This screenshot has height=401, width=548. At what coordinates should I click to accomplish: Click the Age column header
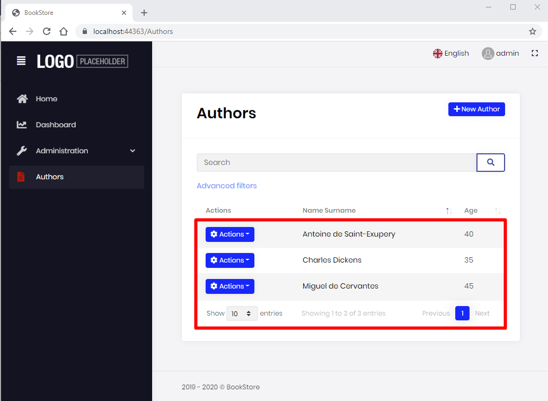(x=471, y=211)
